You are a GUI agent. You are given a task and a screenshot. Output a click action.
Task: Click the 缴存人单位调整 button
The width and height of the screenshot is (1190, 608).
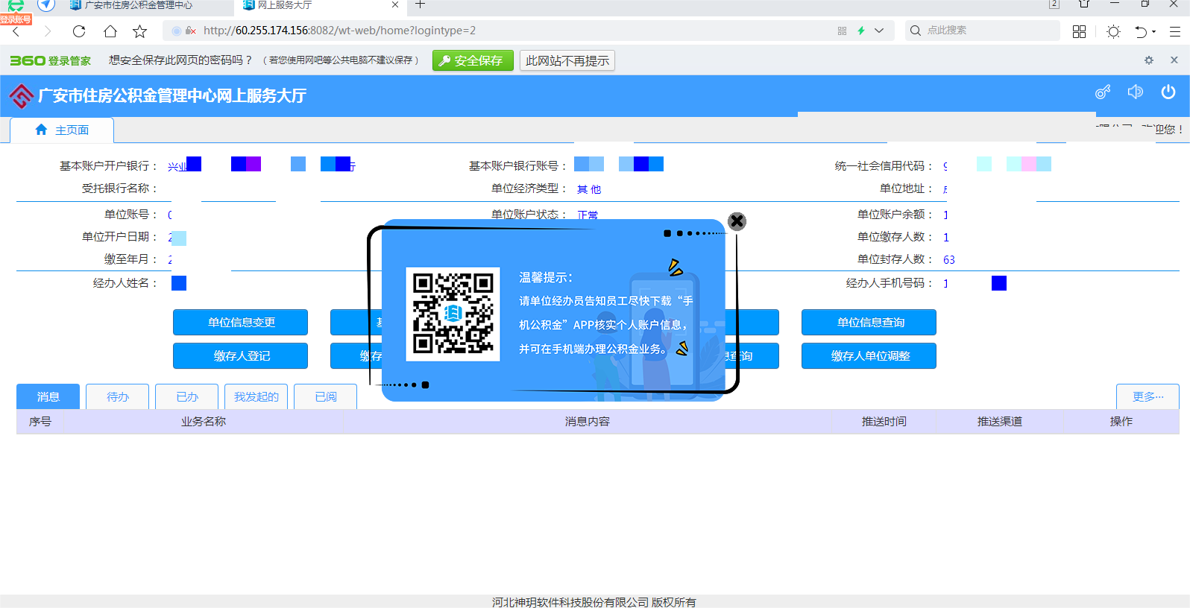pyautogui.click(x=869, y=355)
